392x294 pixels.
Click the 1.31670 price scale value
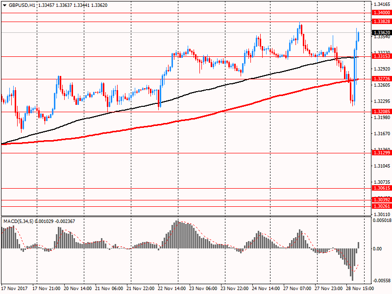382,134
